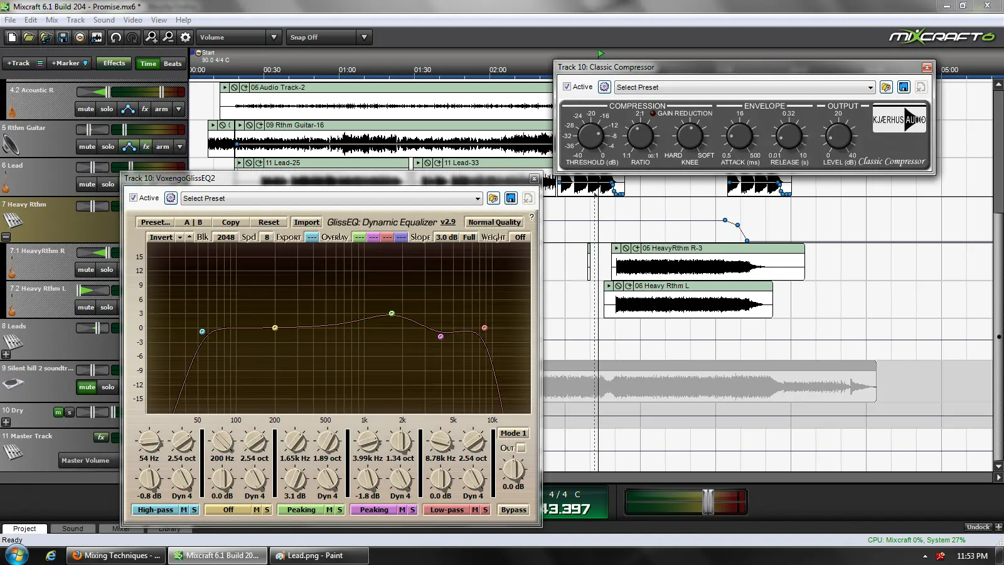Open the Video menu
This screenshot has width=1004, height=565.
pyautogui.click(x=132, y=20)
